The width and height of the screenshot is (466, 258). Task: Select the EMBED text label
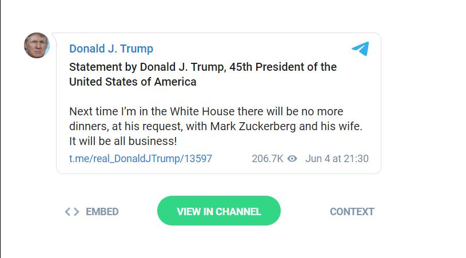(x=102, y=212)
